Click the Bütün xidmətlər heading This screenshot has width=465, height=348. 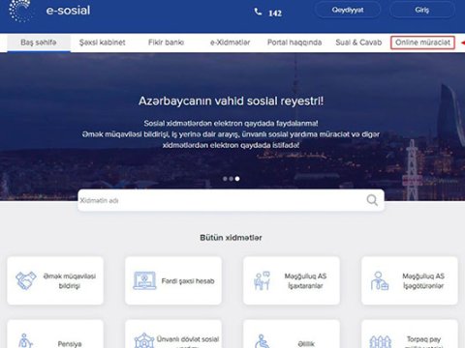(x=231, y=238)
